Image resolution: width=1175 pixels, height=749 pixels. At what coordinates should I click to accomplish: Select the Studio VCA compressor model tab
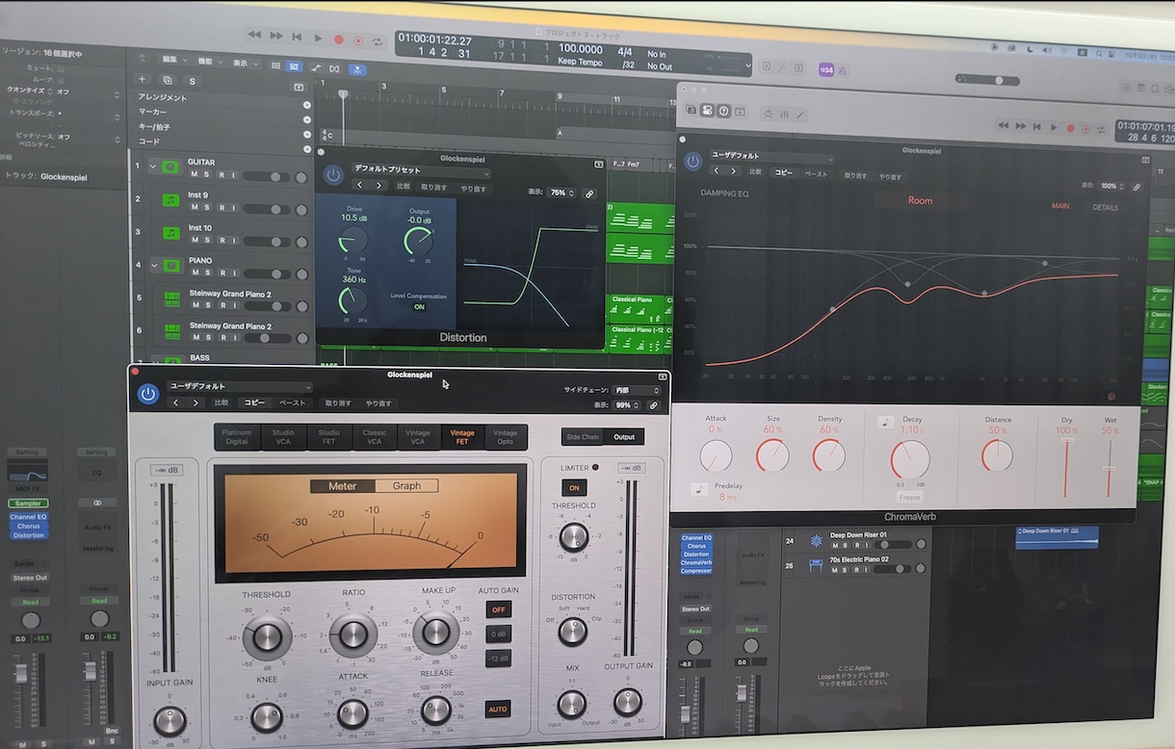[x=283, y=437]
